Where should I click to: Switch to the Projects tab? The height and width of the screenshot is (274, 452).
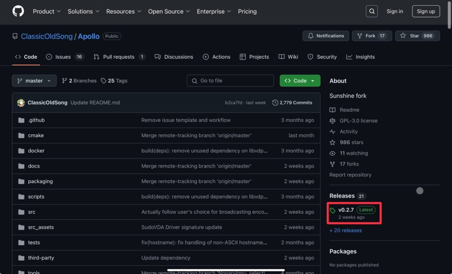point(254,57)
